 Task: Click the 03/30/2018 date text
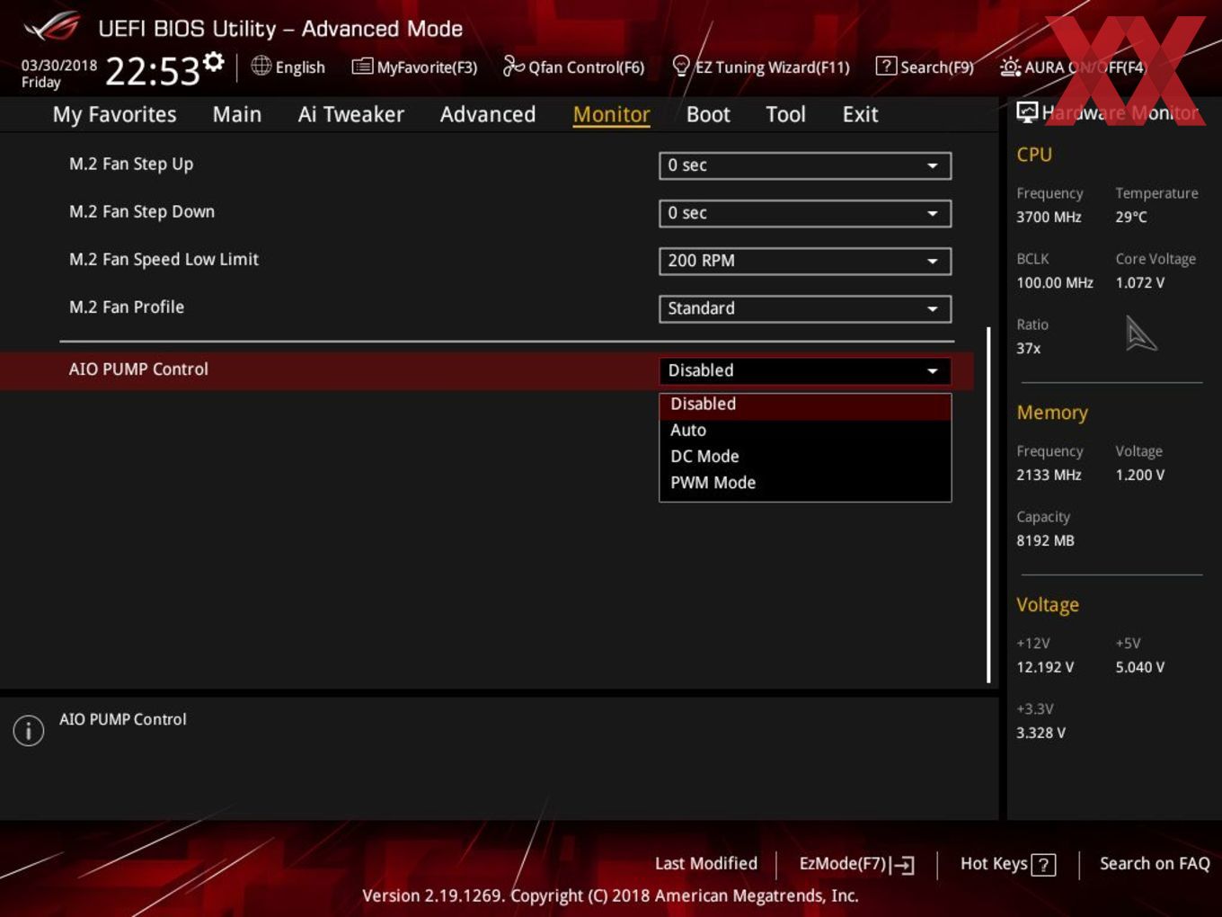[x=59, y=65]
